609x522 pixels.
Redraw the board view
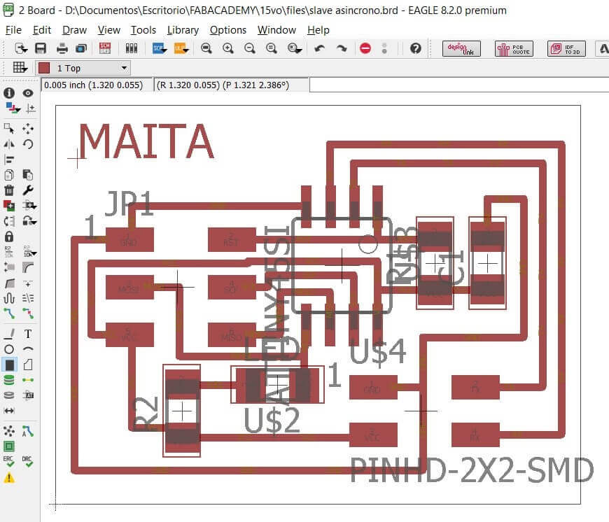[272, 48]
